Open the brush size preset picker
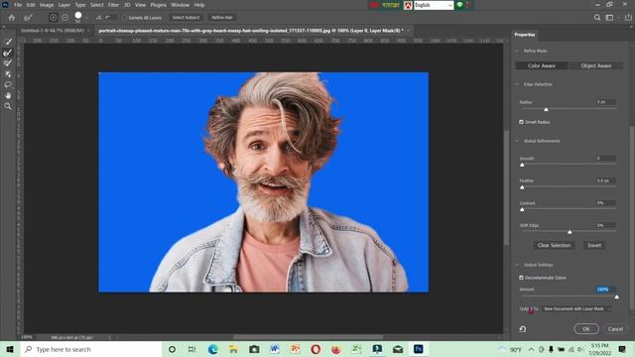The image size is (635, 357). pos(78,17)
